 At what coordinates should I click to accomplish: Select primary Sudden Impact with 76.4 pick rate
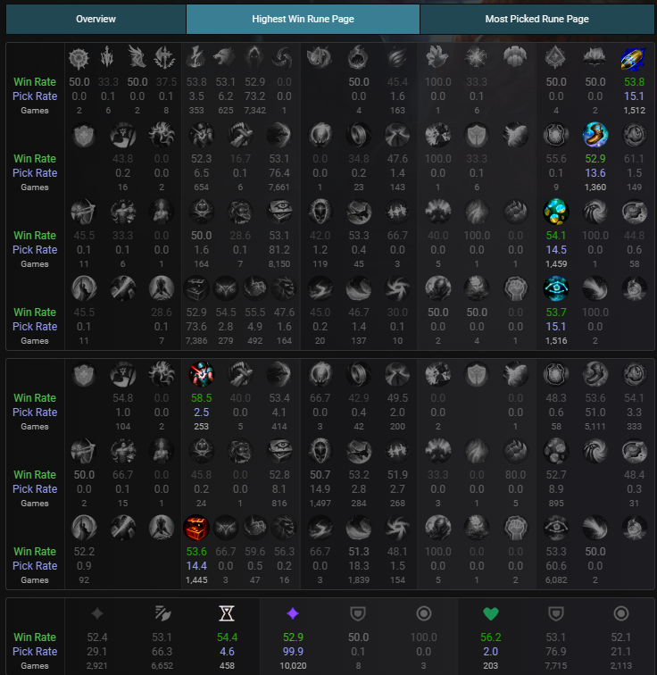point(279,135)
